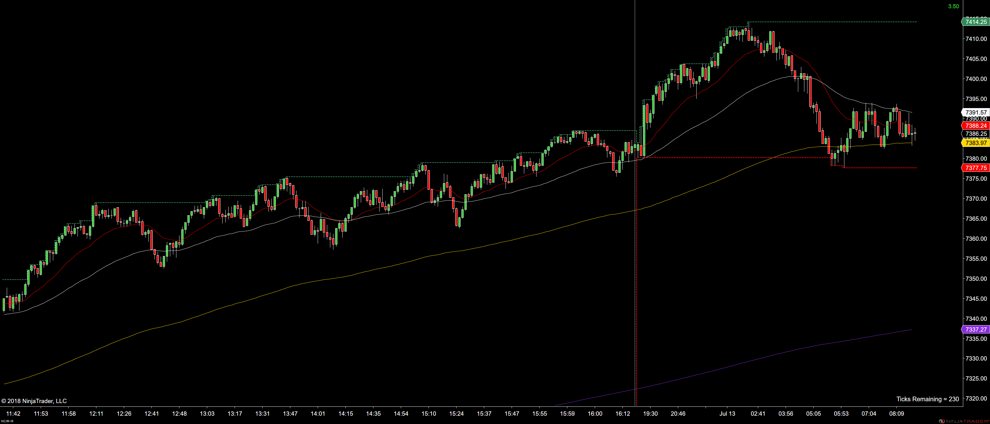Click the 7330.00 price axis label
990x424 pixels.
[x=976, y=358]
